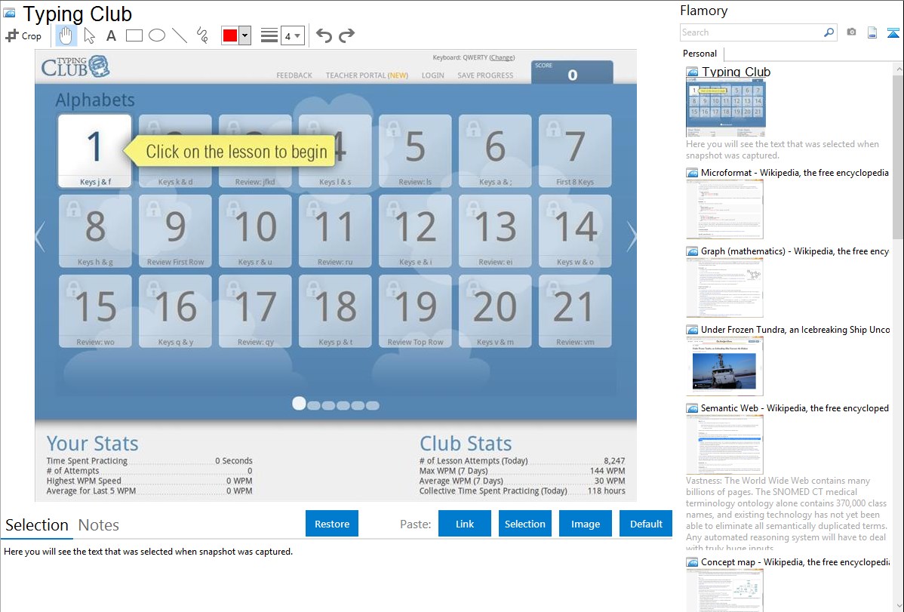
Task: Click the document page icon near search
Action: pos(872,32)
